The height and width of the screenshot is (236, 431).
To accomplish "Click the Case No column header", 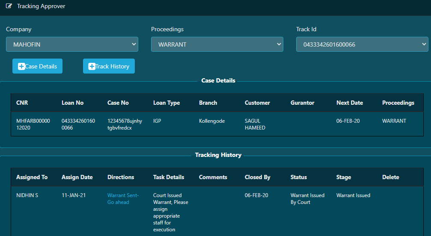I will [118, 103].
